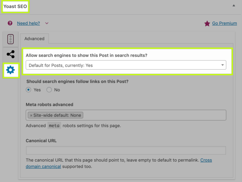Click the Go Premium link
The width and height of the screenshot is (242, 182).
pos(224,23)
